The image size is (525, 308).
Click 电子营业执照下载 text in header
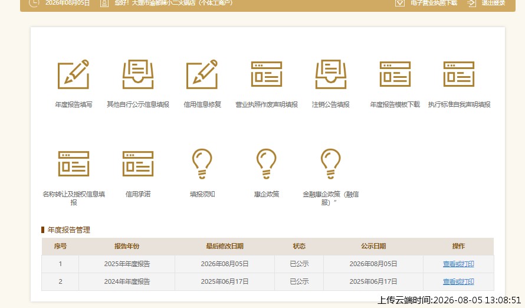coord(434,3)
